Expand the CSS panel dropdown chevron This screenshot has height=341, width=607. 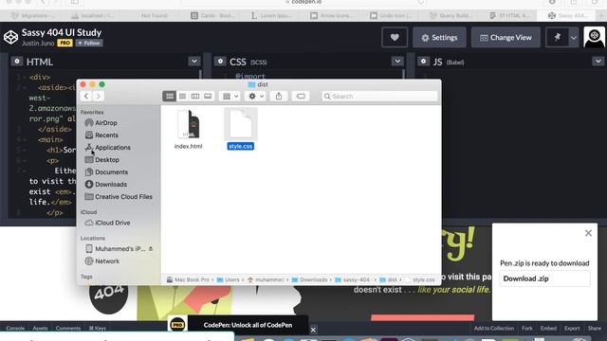click(x=397, y=61)
